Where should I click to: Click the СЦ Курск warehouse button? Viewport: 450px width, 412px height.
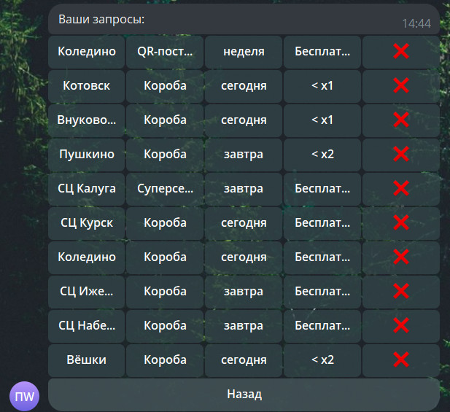click(x=87, y=222)
